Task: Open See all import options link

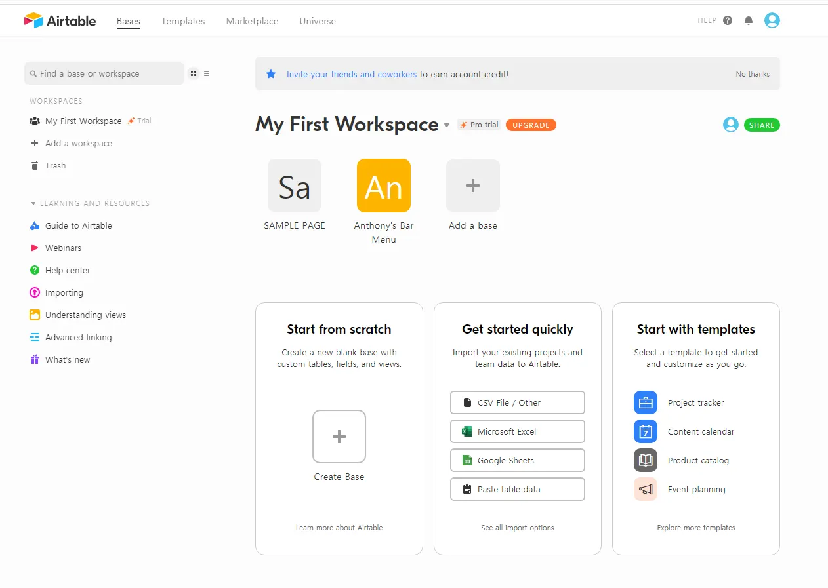Action: point(518,528)
